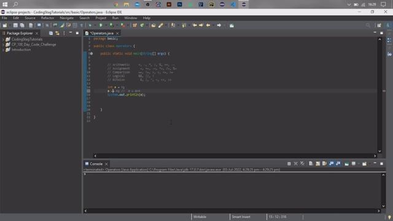Click the Previous Annotation toolbar icon
Image resolution: width=393 pixels, height=221 pixels.
click(x=184, y=25)
